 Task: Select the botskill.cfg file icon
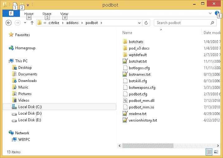125,81
